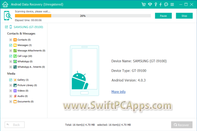Select SAMSUNG (GT-I9100) device label
This screenshot has height=131, width=197.
[28, 27]
